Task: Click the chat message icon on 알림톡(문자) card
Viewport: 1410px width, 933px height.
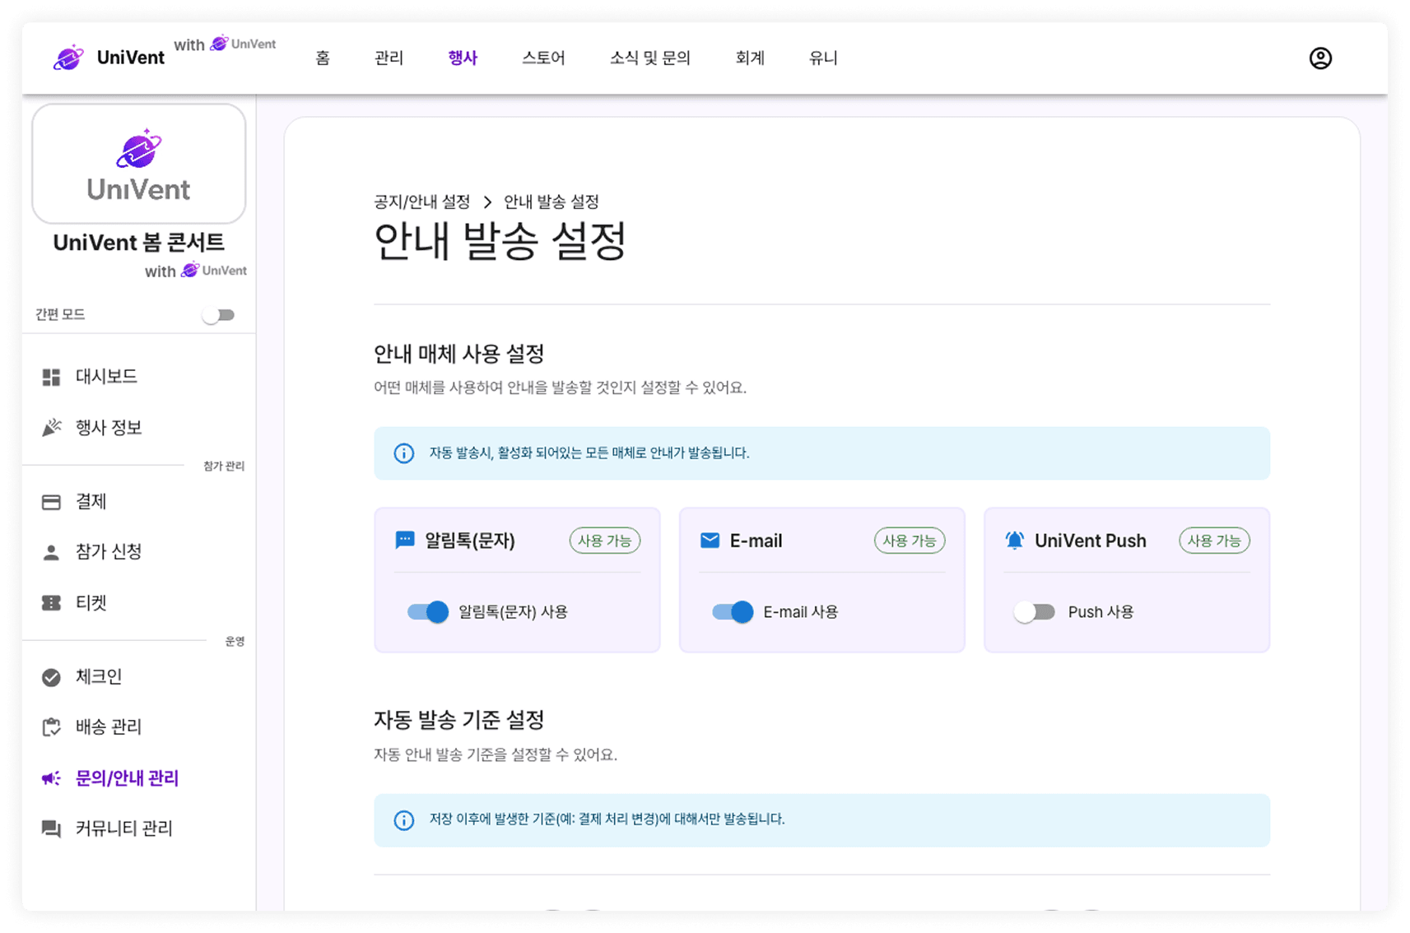Action: tap(405, 541)
